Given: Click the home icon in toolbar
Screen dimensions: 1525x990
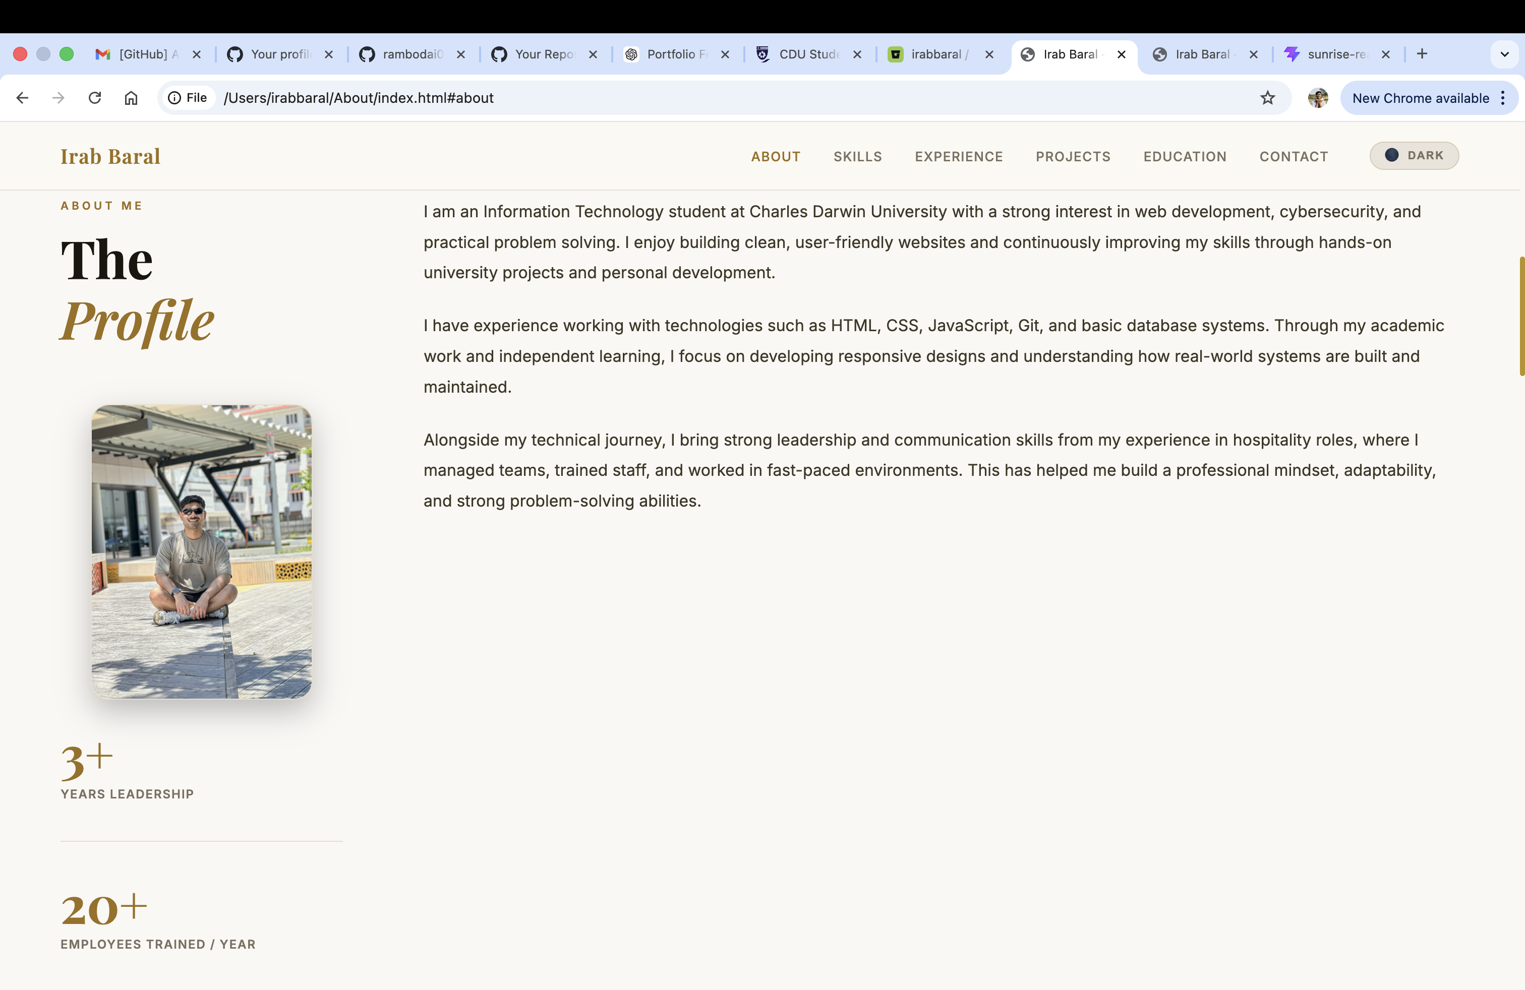Looking at the screenshot, I should click(131, 98).
